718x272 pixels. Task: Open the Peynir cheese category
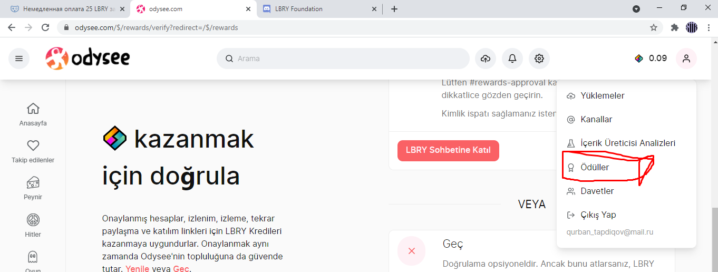tap(33, 189)
